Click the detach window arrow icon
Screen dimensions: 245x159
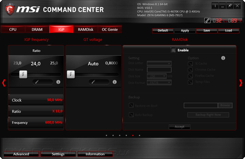pos(230,6)
